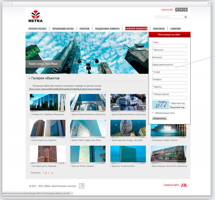The height and width of the screenshot is (200, 215).
Task: Click the 'Таймс сквер. Нью Йорк.' banner caption
Action: pyautogui.click(x=43, y=64)
